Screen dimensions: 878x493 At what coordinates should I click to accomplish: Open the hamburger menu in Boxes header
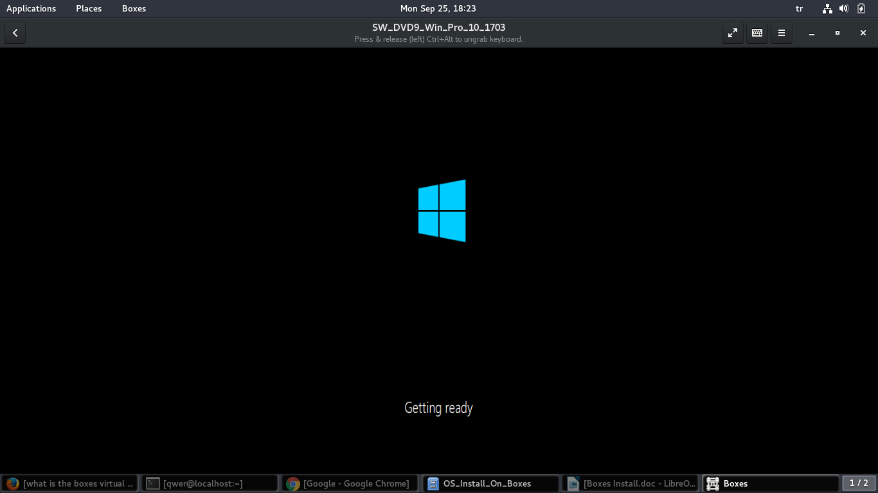click(x=781, y=33)
